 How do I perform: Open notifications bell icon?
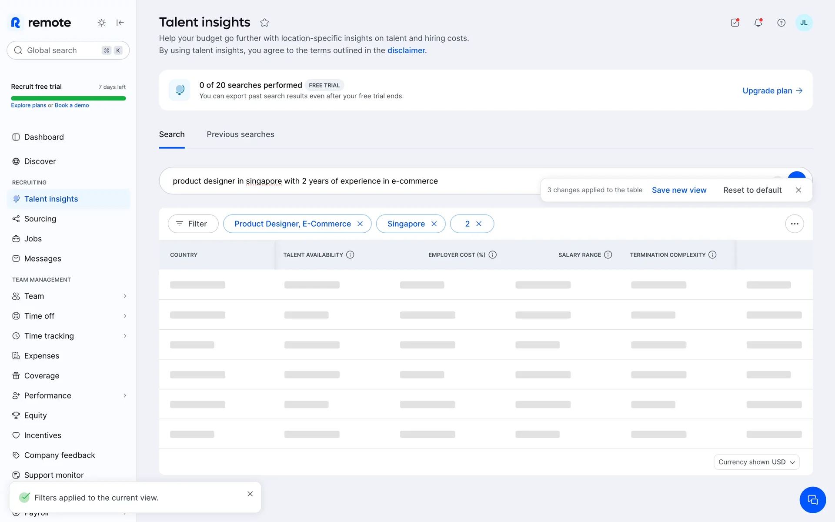pos(758,23)
